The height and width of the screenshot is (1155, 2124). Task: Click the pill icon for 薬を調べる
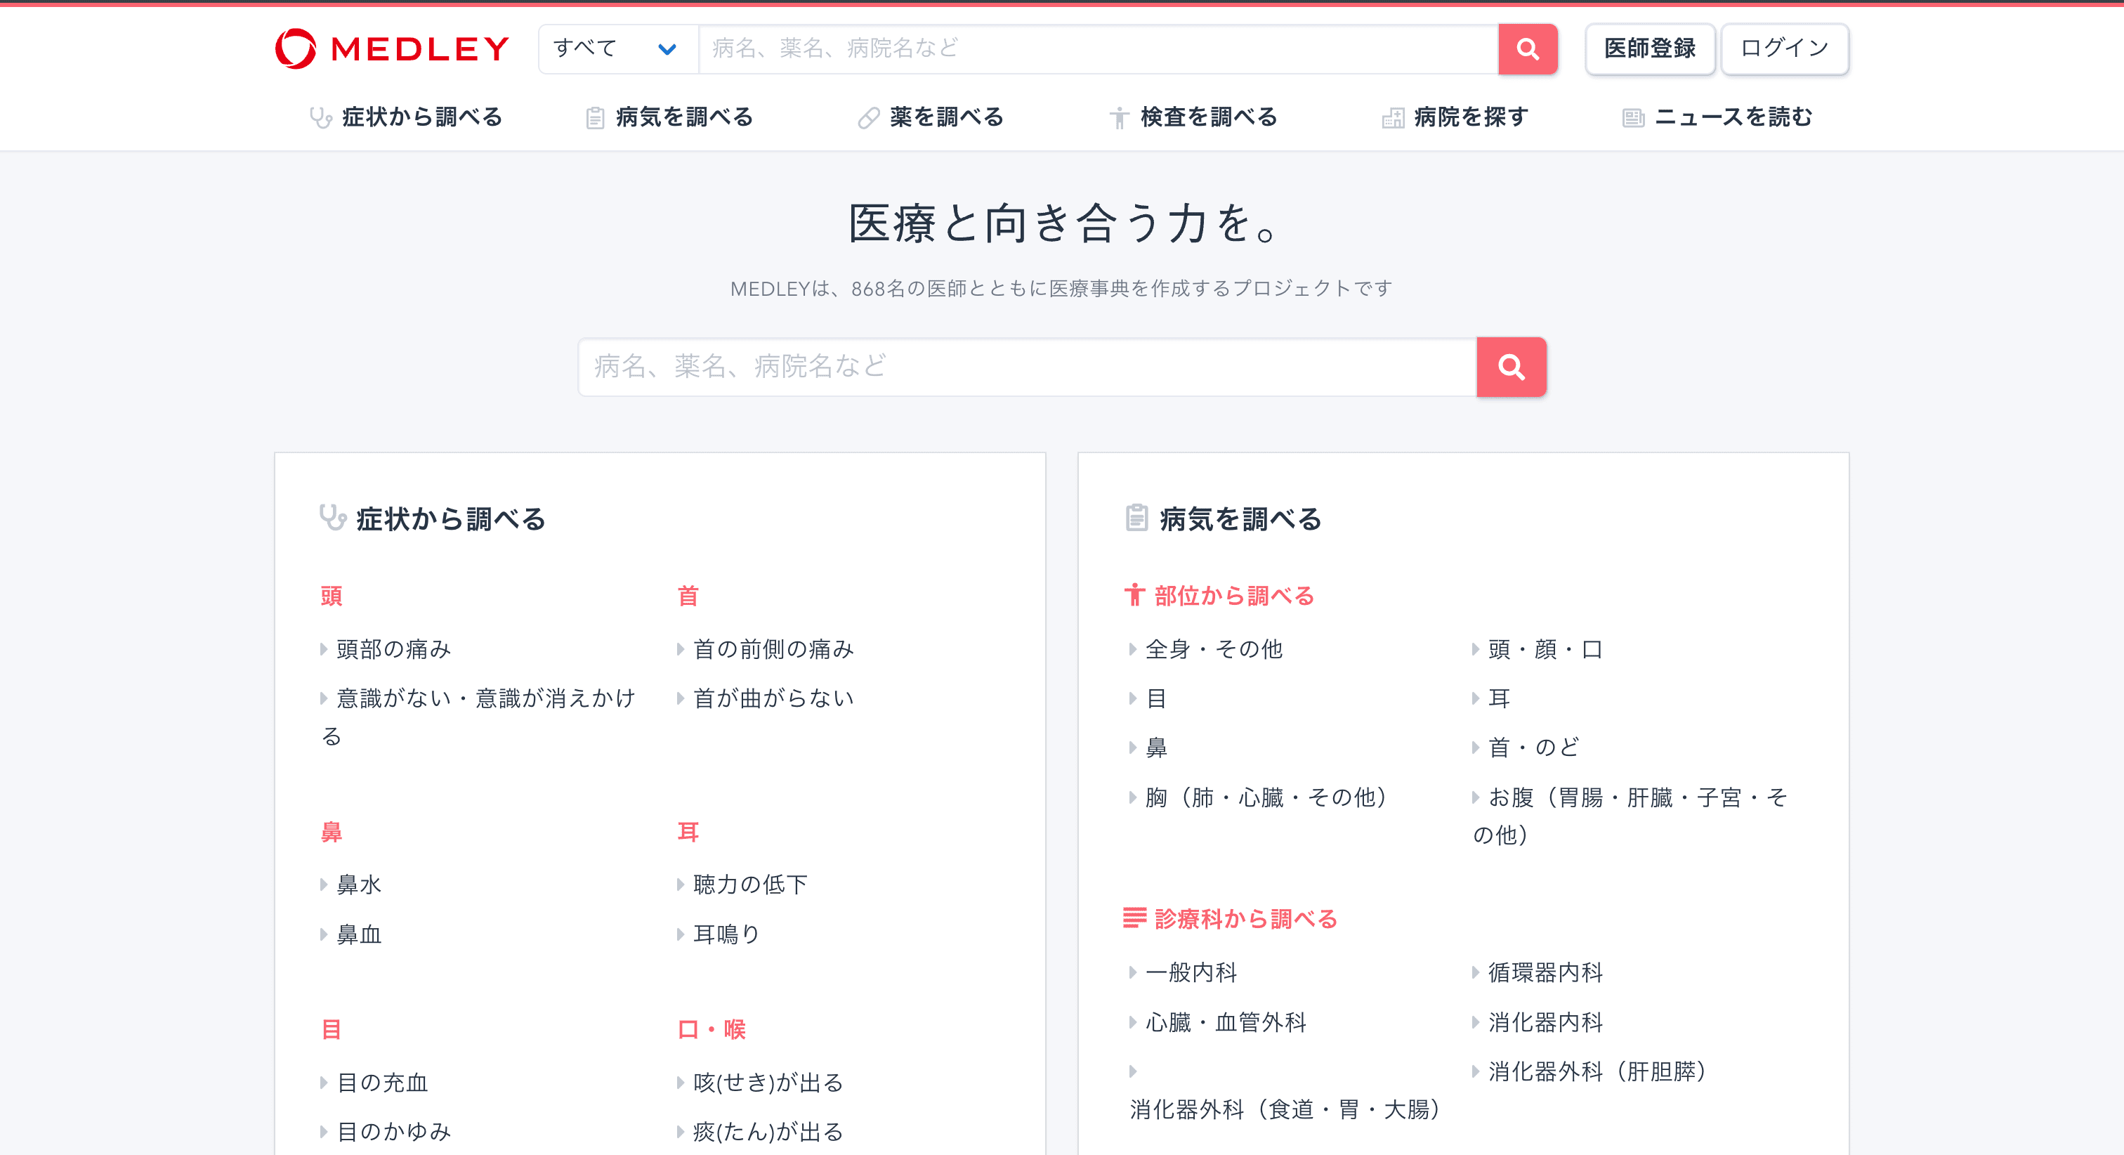(x=868, y=118)
